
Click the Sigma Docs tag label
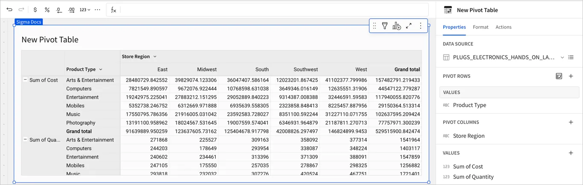[x=29, y=22]
